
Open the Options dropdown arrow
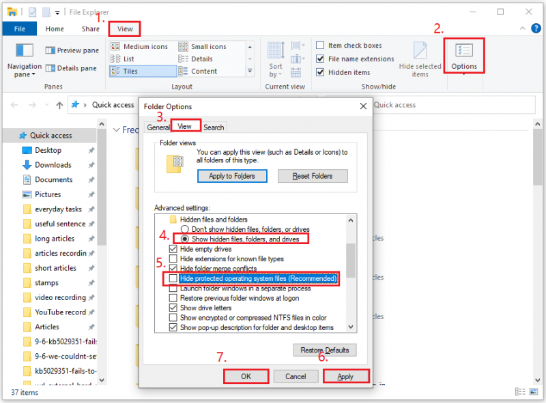click(464, 74)
